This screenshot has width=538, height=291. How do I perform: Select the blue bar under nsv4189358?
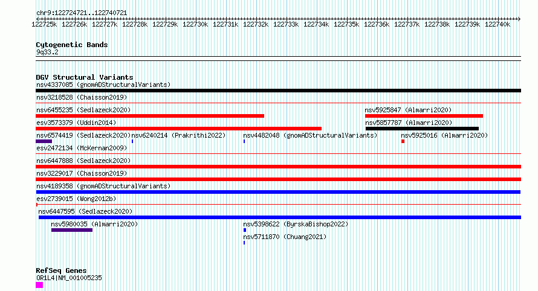(278, 192)
